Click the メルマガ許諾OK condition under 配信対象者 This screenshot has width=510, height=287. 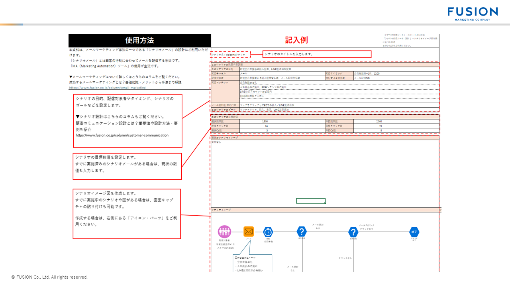point(226,248)
